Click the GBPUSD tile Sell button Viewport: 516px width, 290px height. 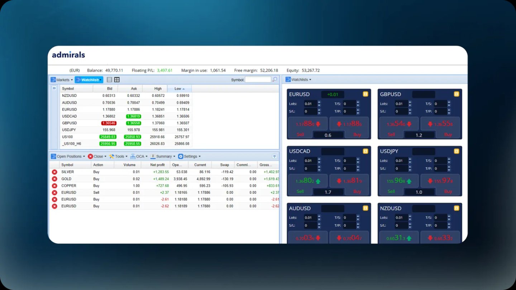point(399,127)
